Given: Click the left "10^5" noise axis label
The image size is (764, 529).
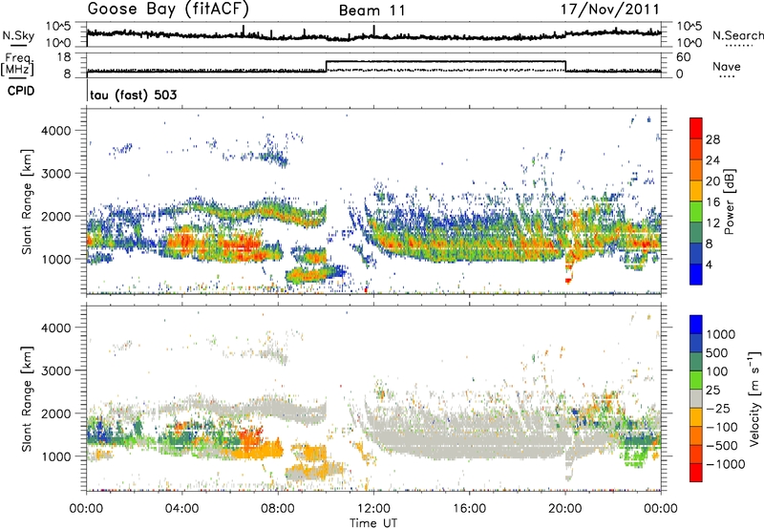Looking at the screenshot, I should (x=58, y=26).
